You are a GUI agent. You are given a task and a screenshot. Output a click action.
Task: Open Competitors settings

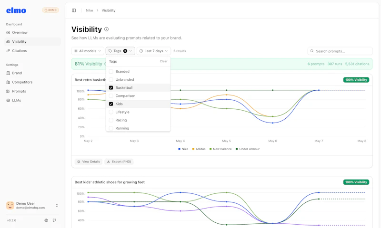[x=32, y=82]
